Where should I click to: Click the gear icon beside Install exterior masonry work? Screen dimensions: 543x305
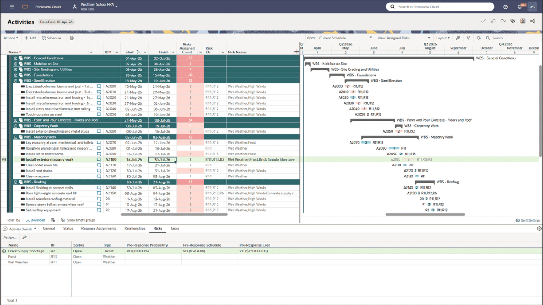pos(4,160)
